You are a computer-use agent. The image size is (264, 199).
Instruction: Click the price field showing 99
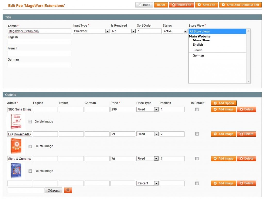pyautogui.click(x=123, y=134)
